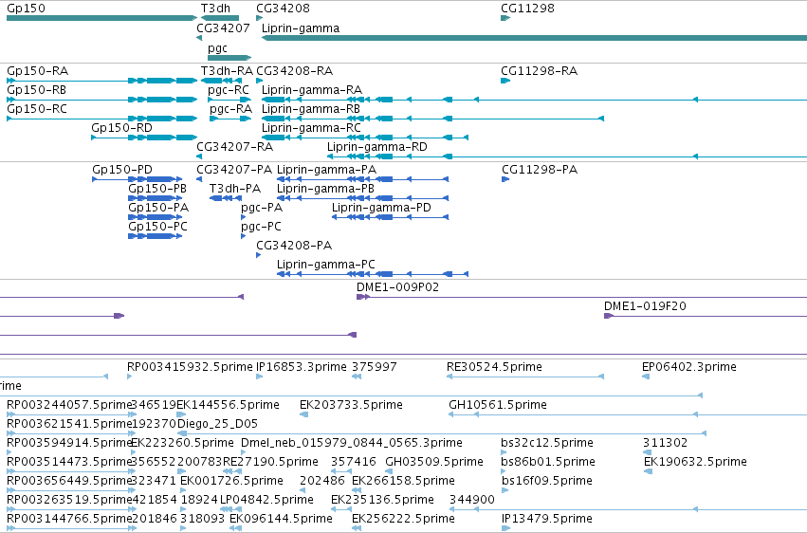Screen dimensions: 807x533
Task: Select the CG34208-RA transcript label
Action: click(295, 71)
